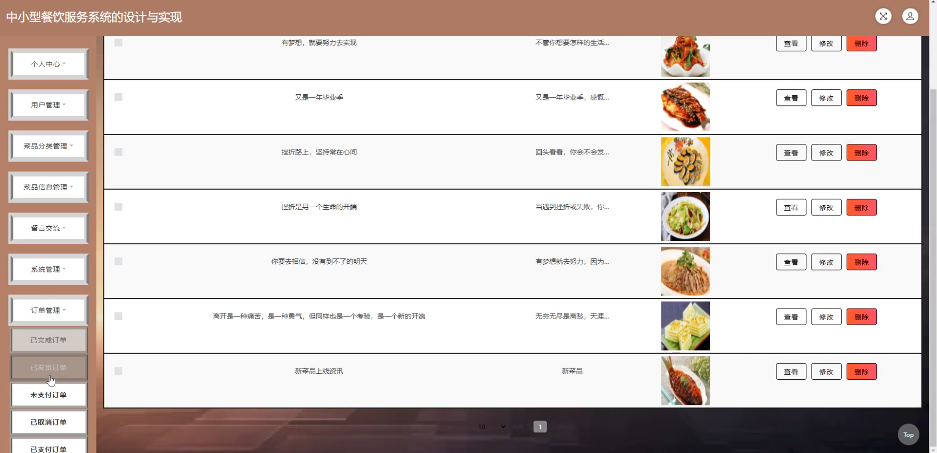Open dish image in 你要去相信 row
Viewport: 937px width, 453px height.
tap(685, 271)
